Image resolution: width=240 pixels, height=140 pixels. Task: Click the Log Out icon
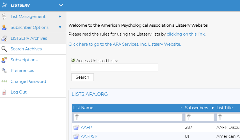click(4, 92)
